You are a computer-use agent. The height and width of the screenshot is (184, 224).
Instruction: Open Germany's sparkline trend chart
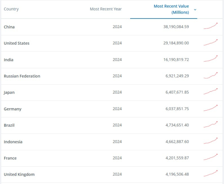pos(210,108)
